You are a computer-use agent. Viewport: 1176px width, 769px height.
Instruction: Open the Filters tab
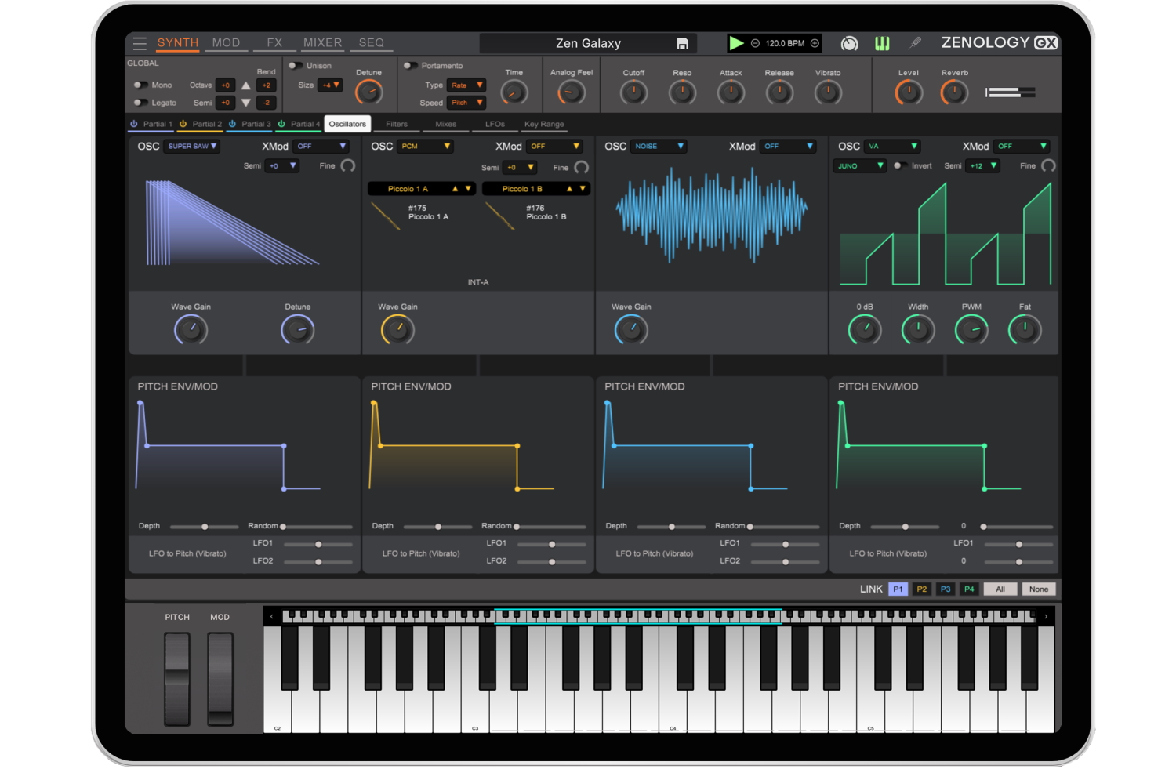point(396,124)
